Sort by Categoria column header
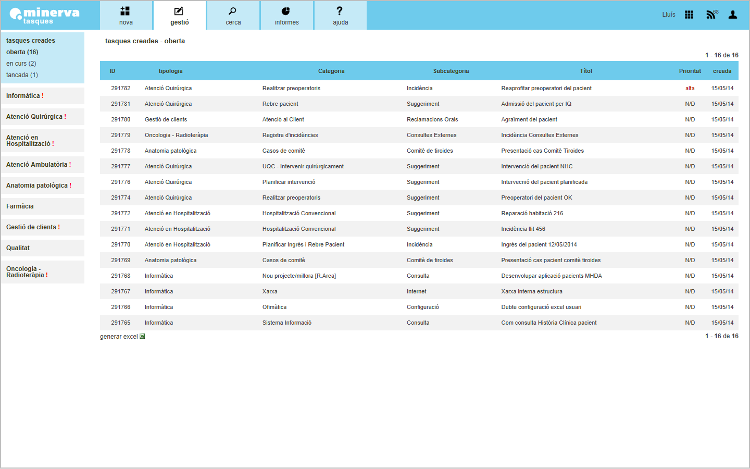Viewport: 750px width, 469px height. point(331,71)
